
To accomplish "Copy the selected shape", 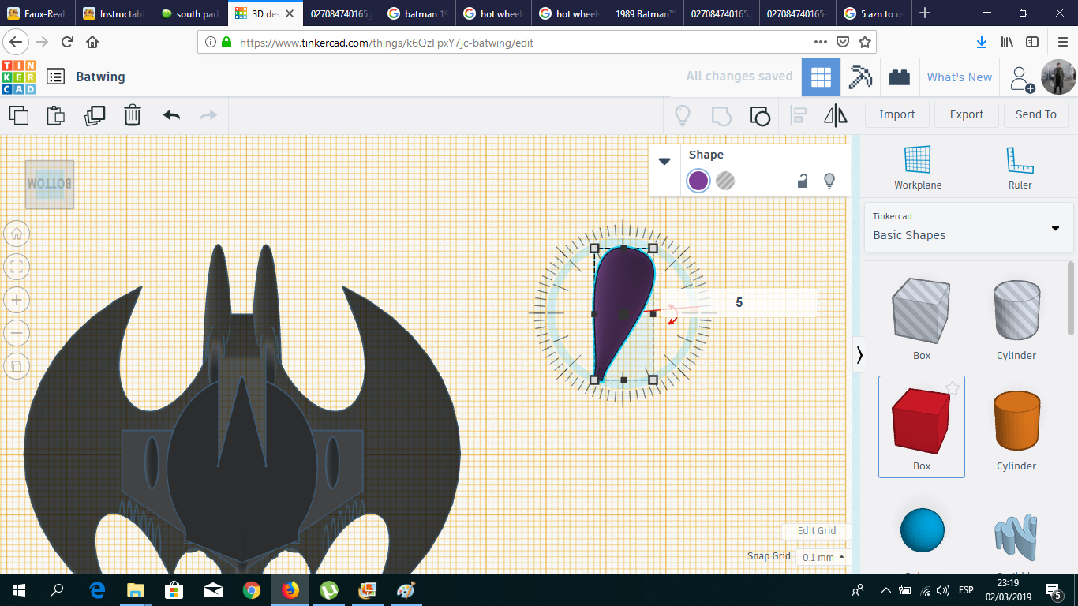I will 19,115.
